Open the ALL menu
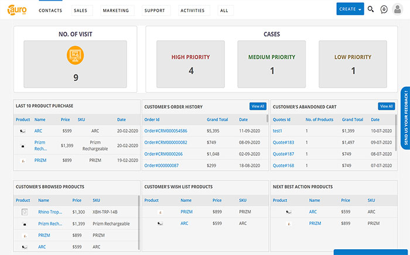Viewport: 410px width, 255px height. [x=225, y=11]
